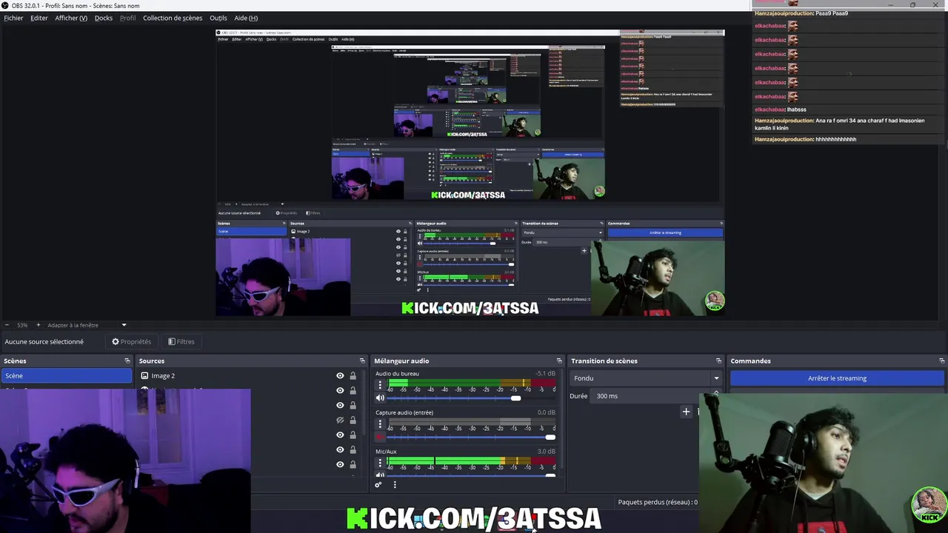The height and width of the screenshot is (533, 948).
Task: Pop out the Scènes dock
Action: point(127,361)
